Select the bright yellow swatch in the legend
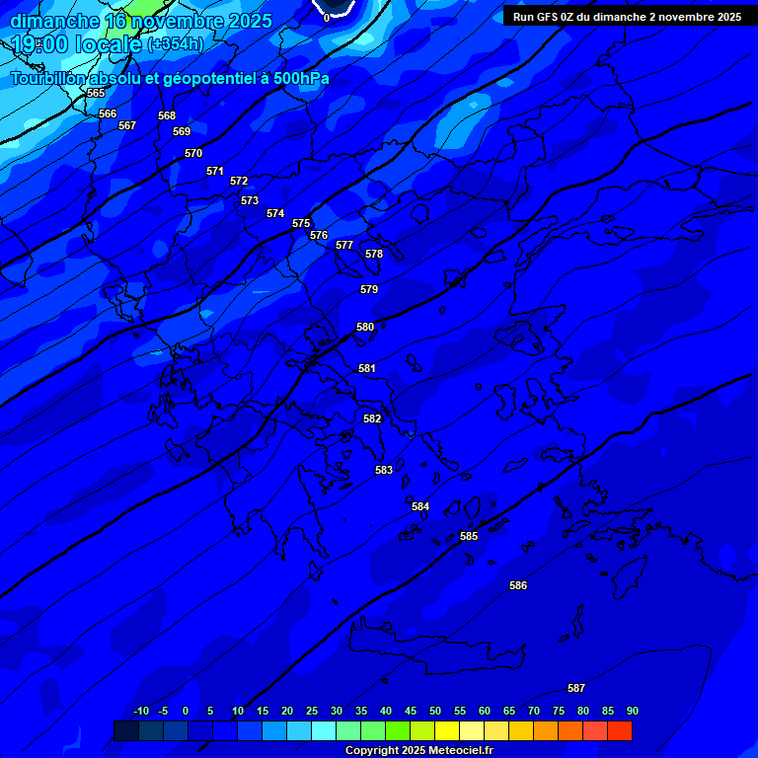Image resolution: width=758 pixels, height=758 pixels. (x=446, y=730)
